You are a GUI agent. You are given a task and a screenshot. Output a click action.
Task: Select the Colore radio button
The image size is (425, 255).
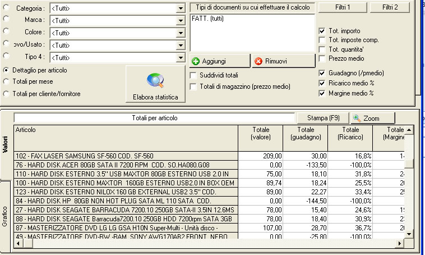[x=6, y=31]
